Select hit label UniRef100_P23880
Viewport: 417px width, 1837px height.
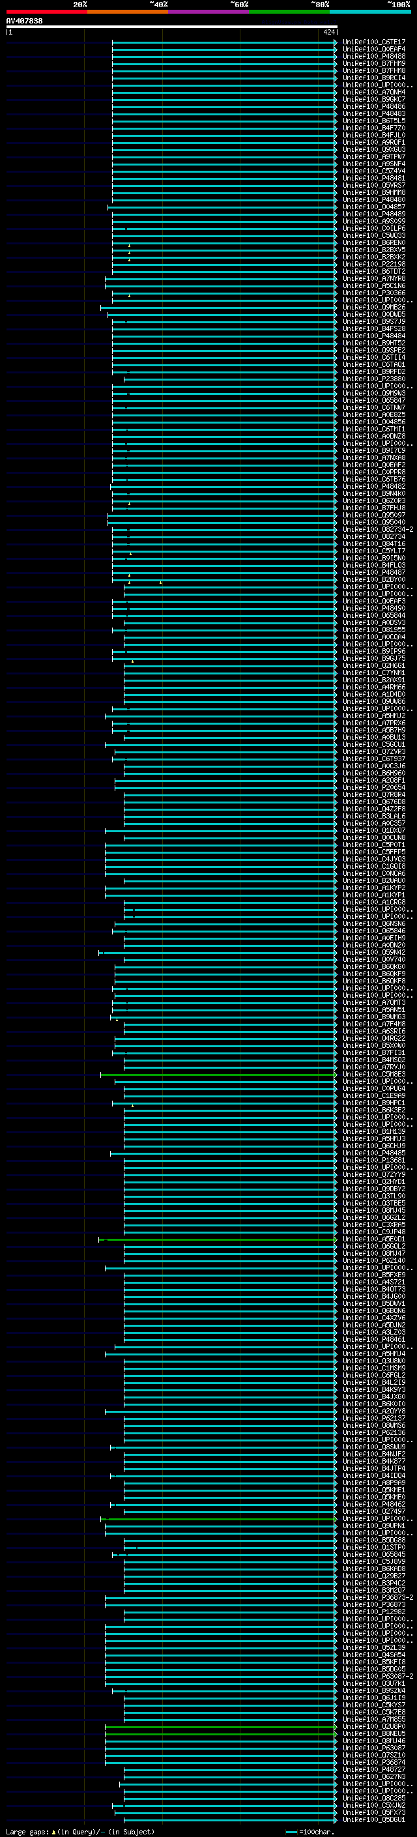click(373, 379)
